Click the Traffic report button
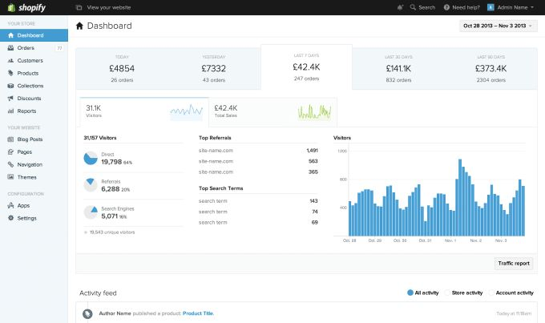This screenshot has width=545, height=323. coord(514,262)
